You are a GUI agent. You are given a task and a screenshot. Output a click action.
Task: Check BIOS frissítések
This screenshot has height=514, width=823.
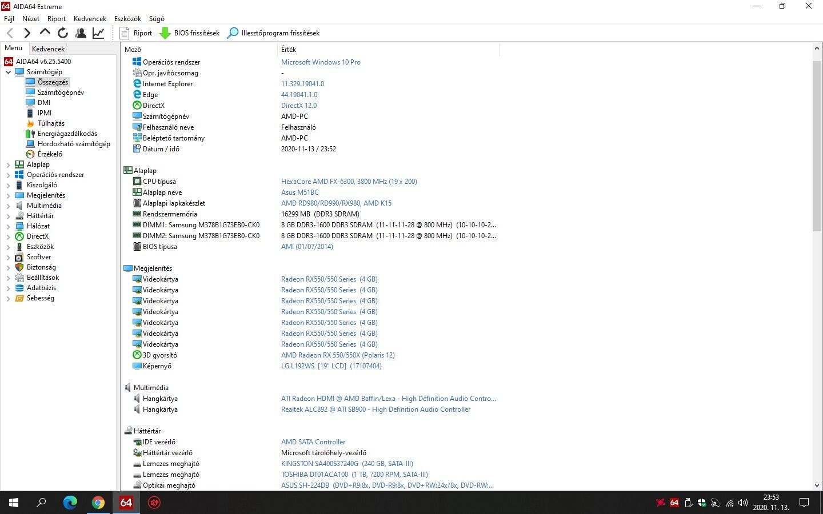tap(189, 33)
